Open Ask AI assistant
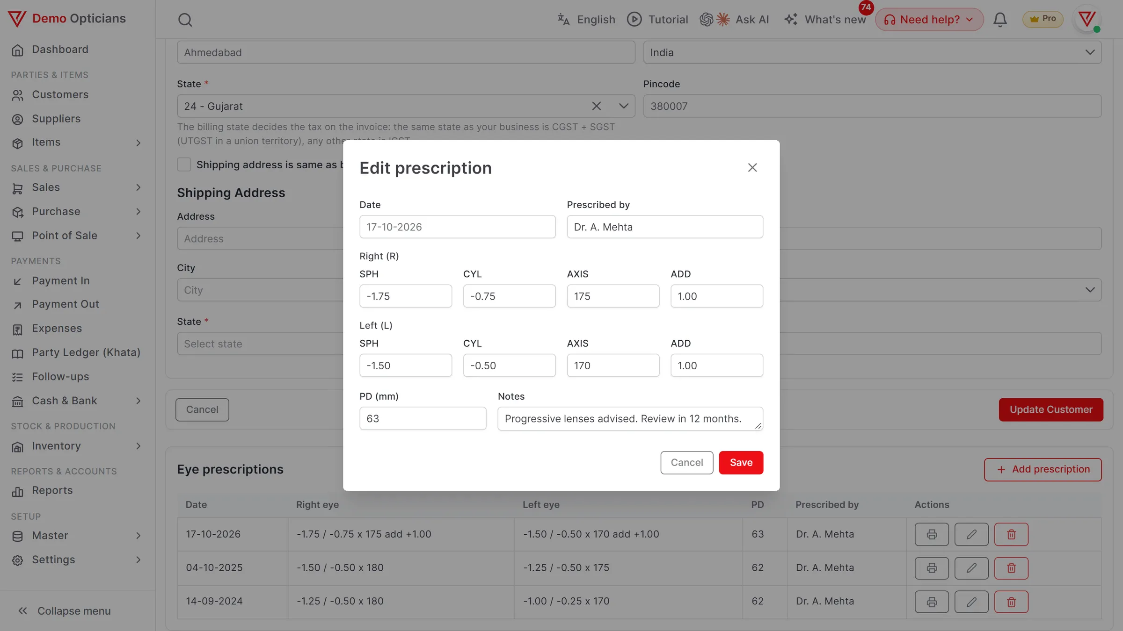This screenshot has height=631, width=1123. click(x=734, y=20)
